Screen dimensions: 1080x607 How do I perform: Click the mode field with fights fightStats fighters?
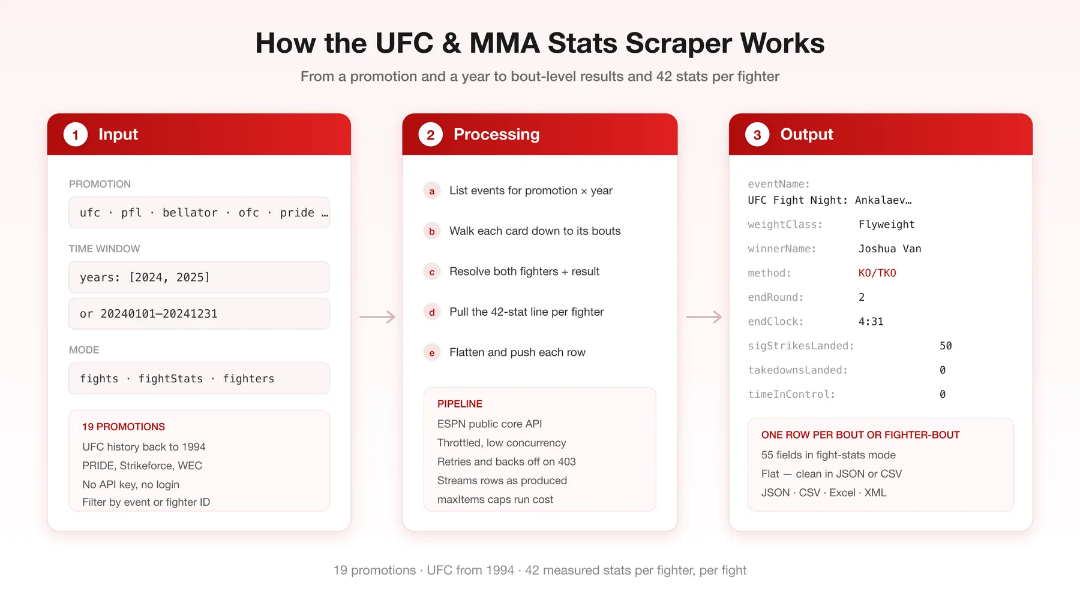199,379
